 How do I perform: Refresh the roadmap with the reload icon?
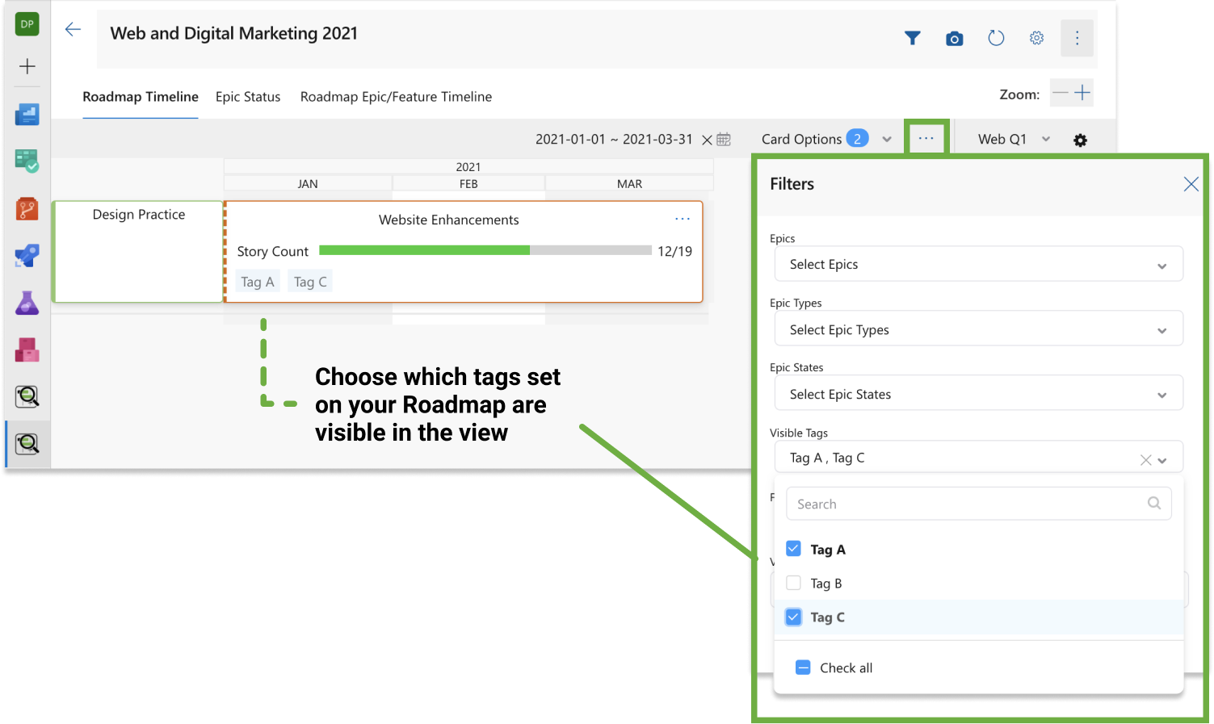(996, 37)
